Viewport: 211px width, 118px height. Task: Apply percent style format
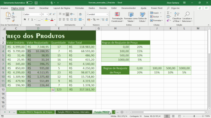tap(94, 20)
